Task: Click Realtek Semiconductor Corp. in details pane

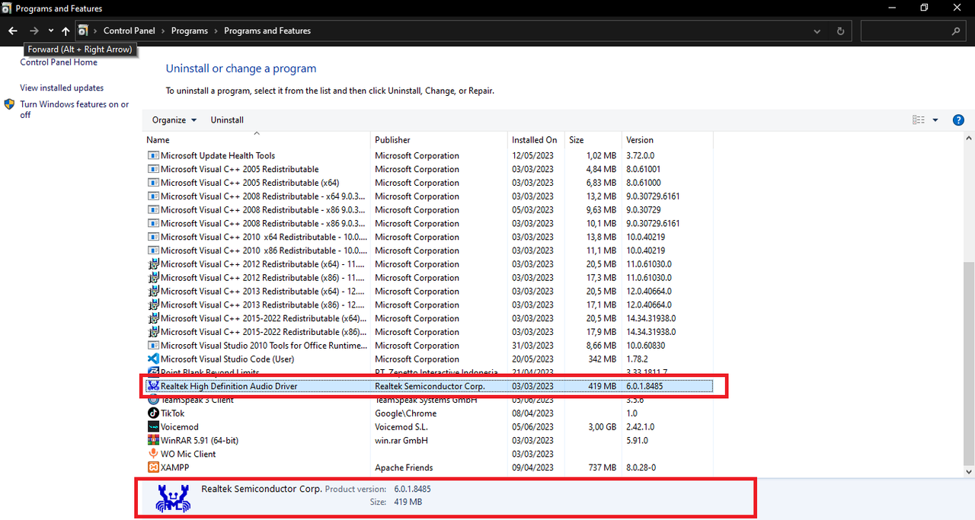Action: pyautogui.click(x=261, y=489)
